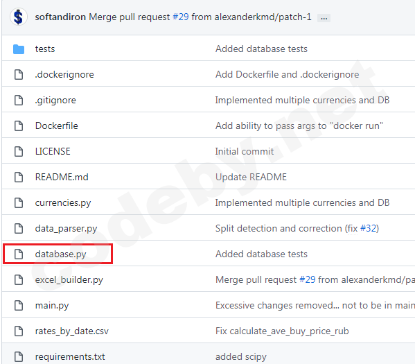
Task: Click the file icon beside .dockerignore
Action: [19, 75]
